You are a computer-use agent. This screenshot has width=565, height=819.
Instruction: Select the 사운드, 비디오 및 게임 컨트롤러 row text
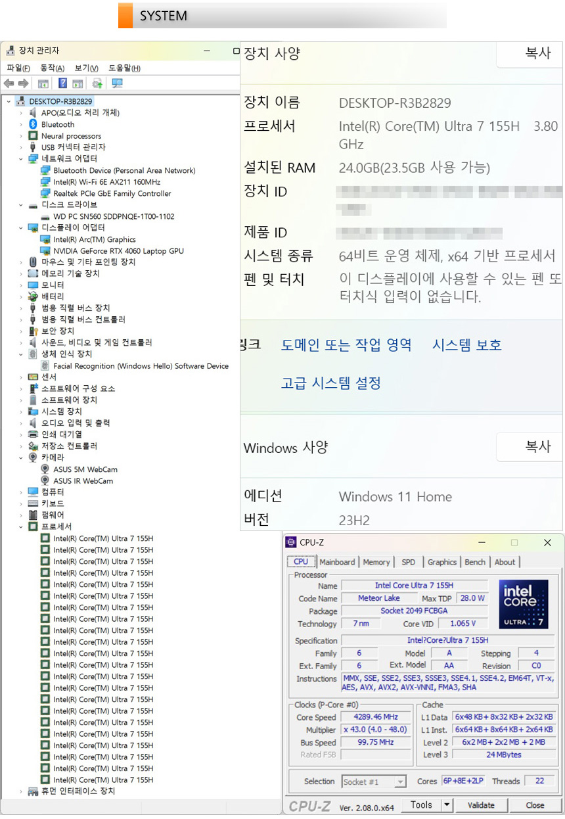point(97,343)
